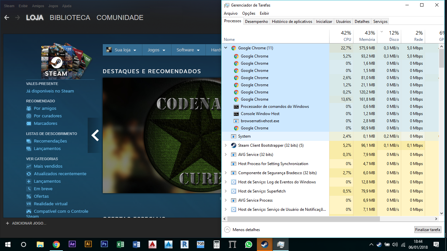The height and width of the screenshot is (251, 447).
Task: Open the Exibir menu in Task Manager
Action: click(x=264, y=13)
